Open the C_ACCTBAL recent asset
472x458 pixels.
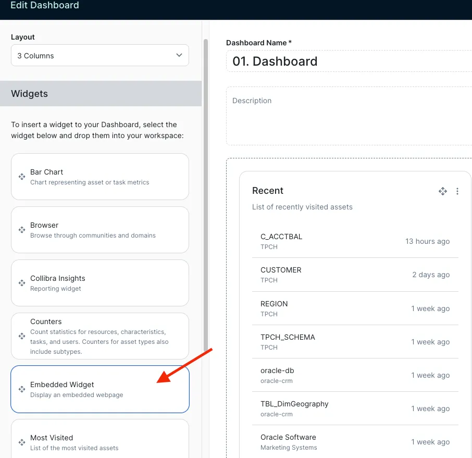[281, 237]
